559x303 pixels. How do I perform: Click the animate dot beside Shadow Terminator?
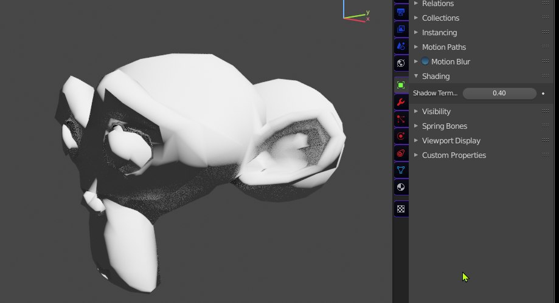(x=543, y=94)
